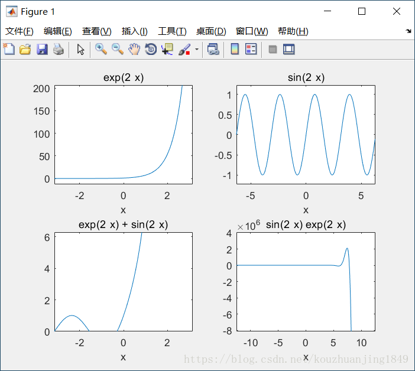Close the Figure 1 window
The height and width of the screenshot is (371, 415).
(397, 11)
